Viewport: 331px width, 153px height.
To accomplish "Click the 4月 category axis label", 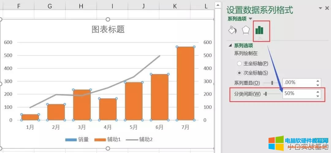I will (108, 127).
